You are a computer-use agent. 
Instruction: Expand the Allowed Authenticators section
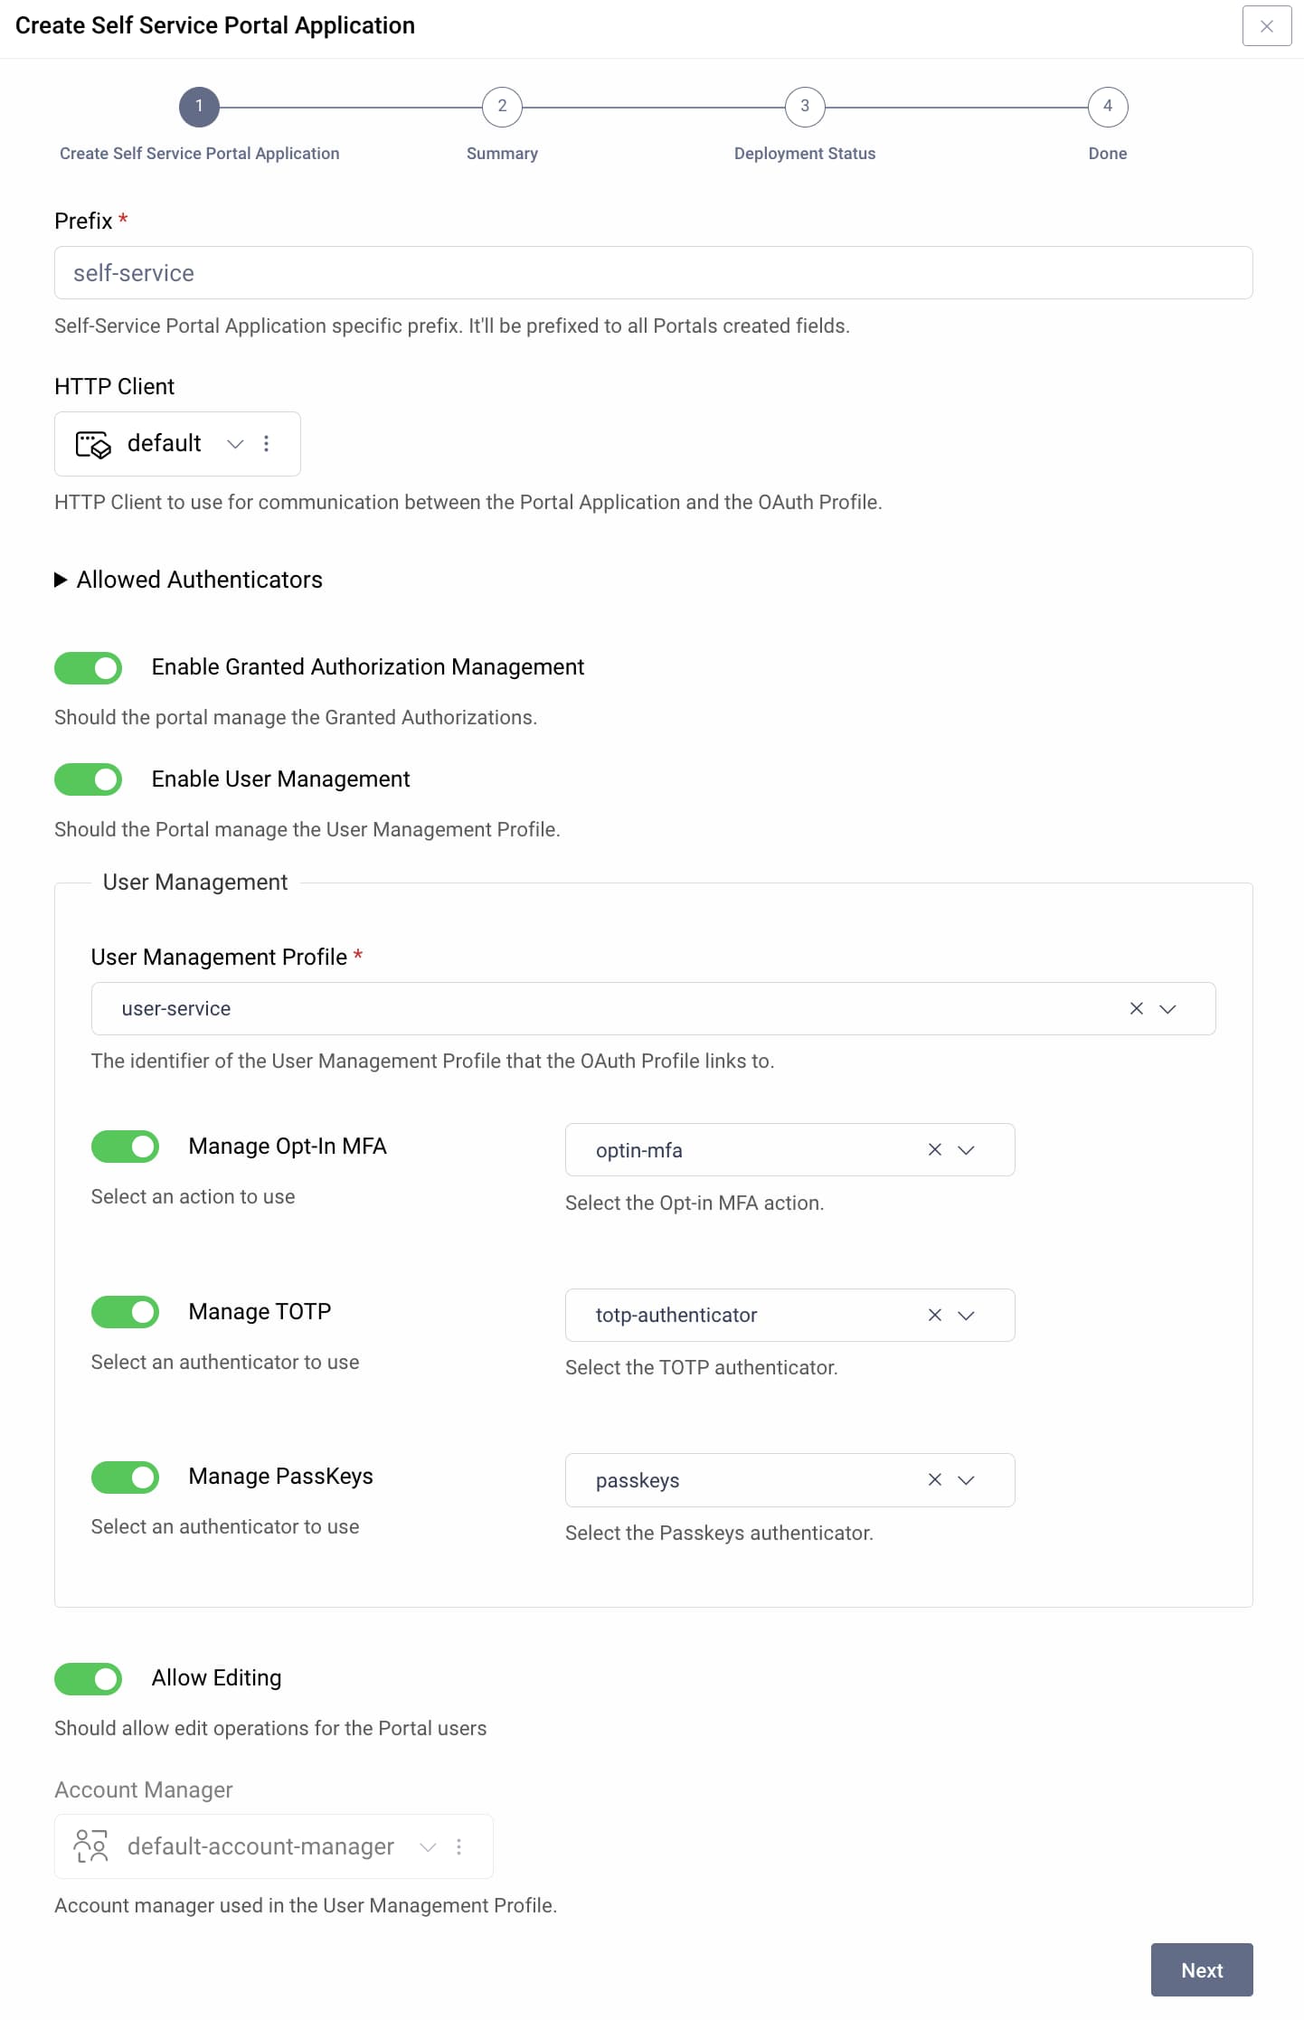[61, 580]
